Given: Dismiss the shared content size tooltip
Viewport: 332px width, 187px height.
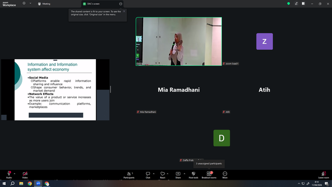Looking at the screenshot, I should point(124,11).
